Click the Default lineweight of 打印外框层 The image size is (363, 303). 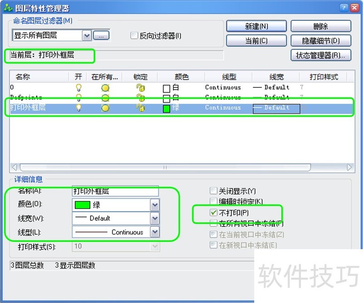click(x=276, y=109)
